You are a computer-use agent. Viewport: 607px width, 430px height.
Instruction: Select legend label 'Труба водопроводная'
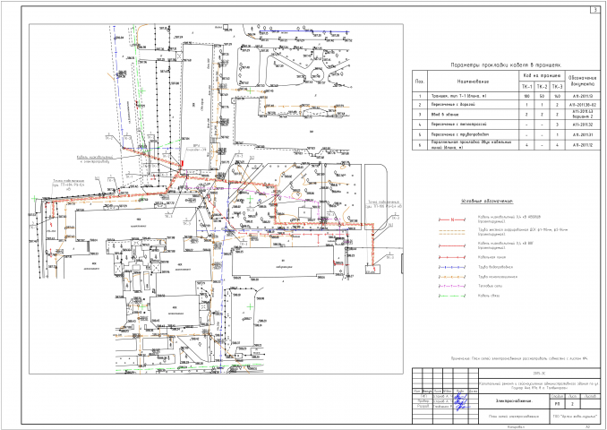click(495, 267)
